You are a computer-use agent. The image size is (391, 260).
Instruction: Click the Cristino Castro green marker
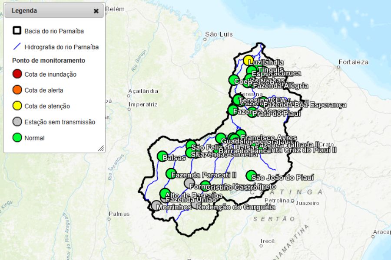coord(205,185)
